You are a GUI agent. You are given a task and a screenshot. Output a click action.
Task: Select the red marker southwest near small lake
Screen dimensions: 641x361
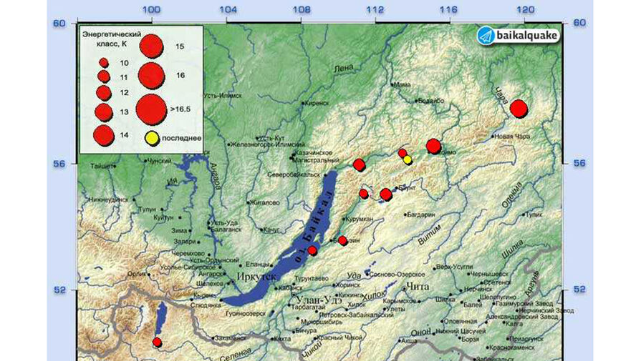(x=158, y=342)
